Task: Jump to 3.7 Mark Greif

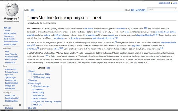Action: (37, 105)
